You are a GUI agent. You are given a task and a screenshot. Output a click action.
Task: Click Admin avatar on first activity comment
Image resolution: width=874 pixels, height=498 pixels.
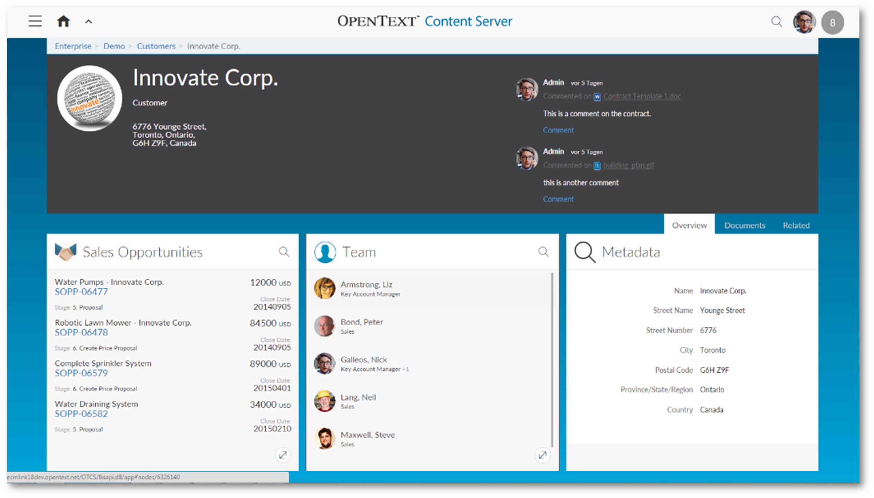coord(527,89)
